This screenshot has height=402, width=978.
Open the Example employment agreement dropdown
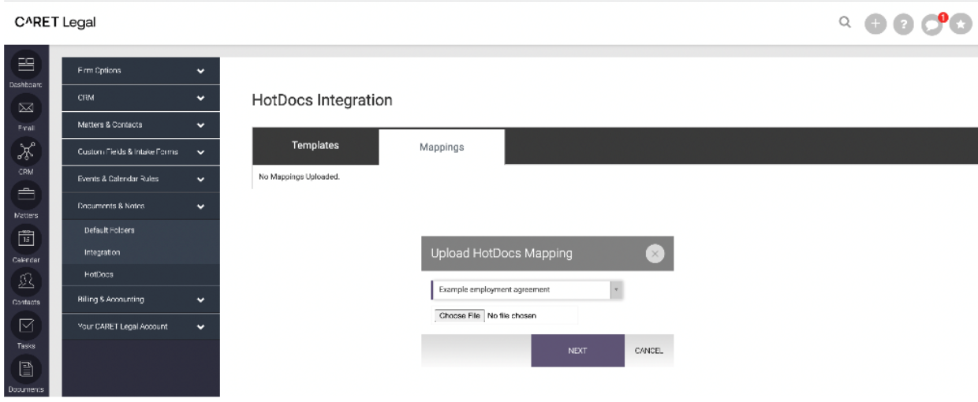528,289
